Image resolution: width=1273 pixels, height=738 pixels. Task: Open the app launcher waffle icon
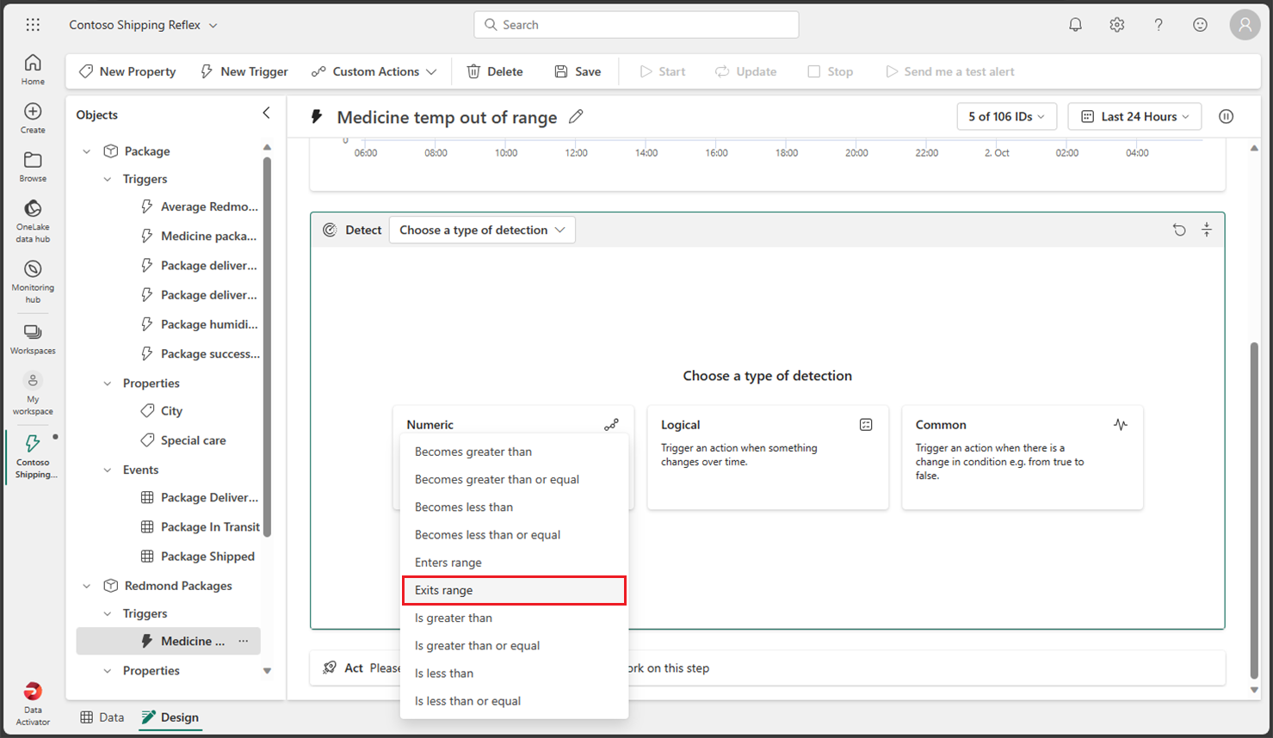click(x=33, y=25)
